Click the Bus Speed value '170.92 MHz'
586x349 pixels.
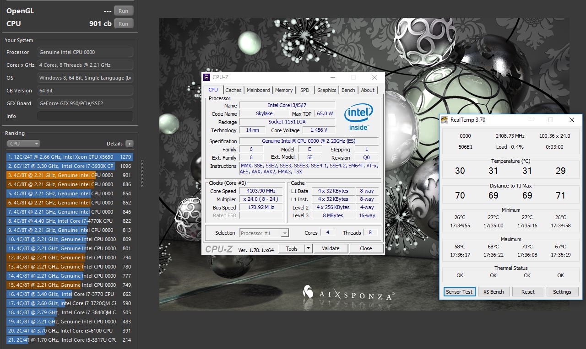pyautogui.click(x=262, y=208)
